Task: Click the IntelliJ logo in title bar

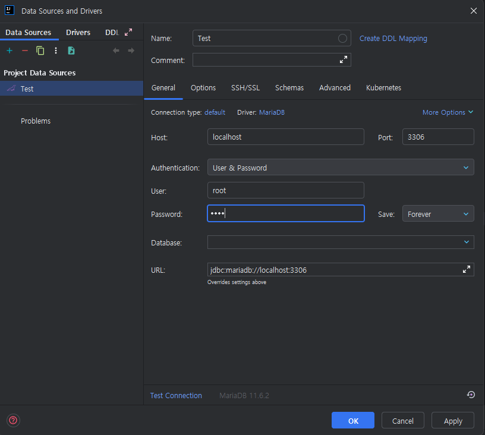Action: click(10, 10)
